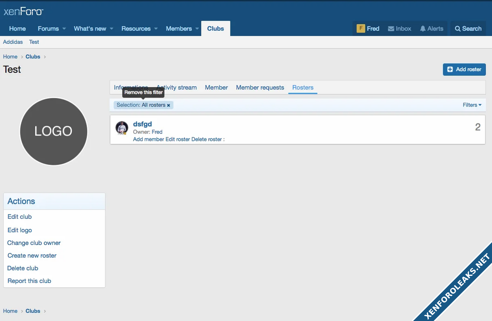This screenshot has height=321, width=492.
Task: Expand the Forums dropdown arrow
Action: [x=64, y=29]
